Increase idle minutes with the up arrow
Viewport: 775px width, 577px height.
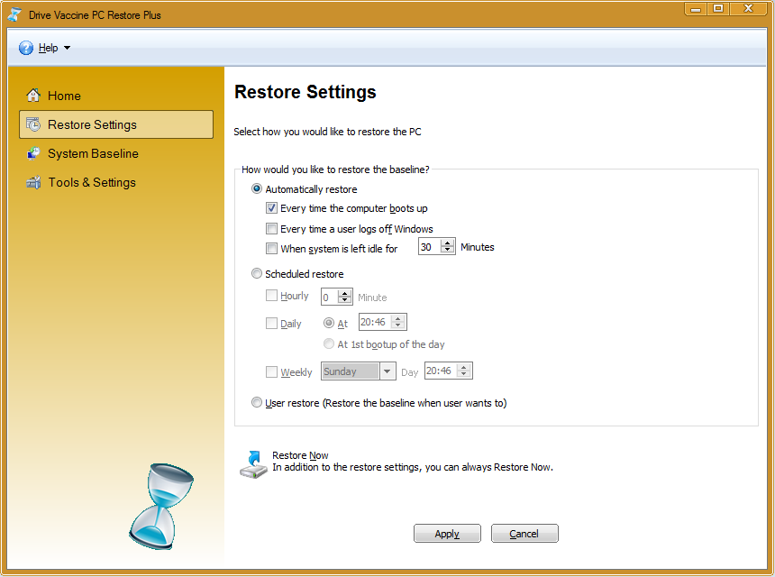pos(447,243)
